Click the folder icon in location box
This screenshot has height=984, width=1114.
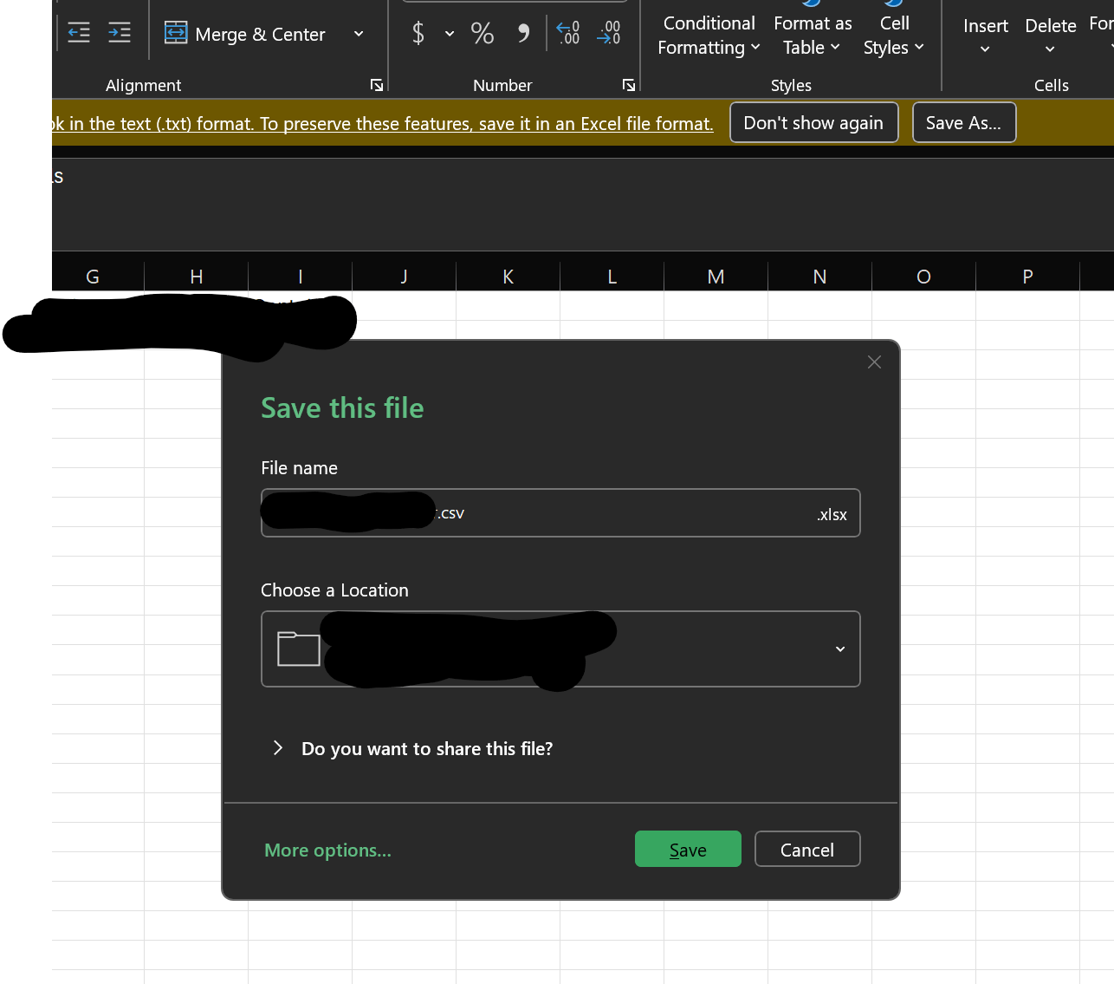click(299, 648)
